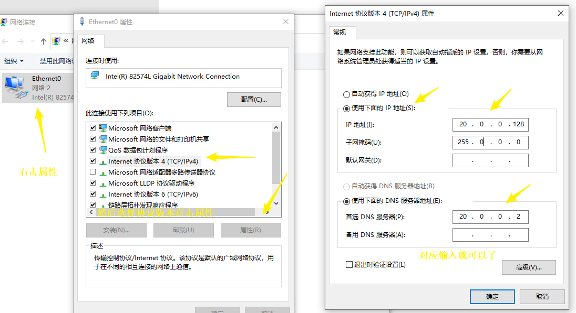This screenshot has width=576, height=313.
Task: Select the 文件和打印机共享 item icon
Action: tap(103, 139)
